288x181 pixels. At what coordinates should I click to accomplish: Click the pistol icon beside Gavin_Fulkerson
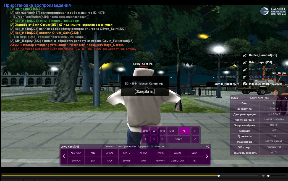245,77
